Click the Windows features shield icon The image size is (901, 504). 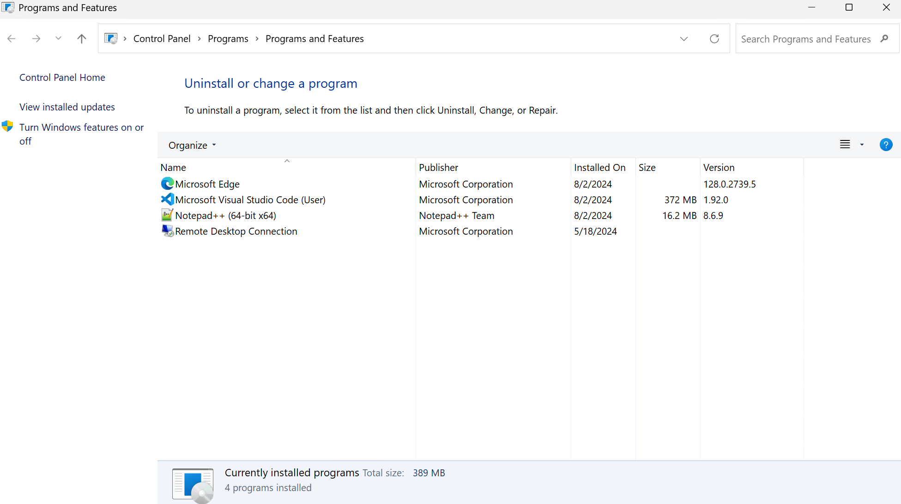[x=7, y=126]
